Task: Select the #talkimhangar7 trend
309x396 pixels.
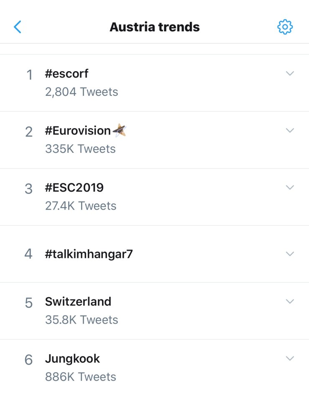Action: [x=89, y=254]
